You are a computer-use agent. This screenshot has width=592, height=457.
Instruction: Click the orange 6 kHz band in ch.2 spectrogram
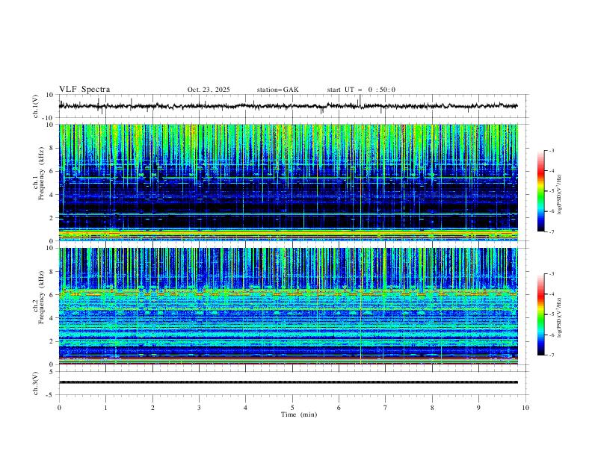pos(289,293)
